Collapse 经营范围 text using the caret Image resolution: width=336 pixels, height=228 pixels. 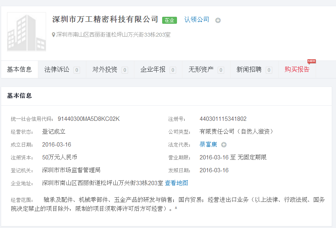(x=176, y=208)
